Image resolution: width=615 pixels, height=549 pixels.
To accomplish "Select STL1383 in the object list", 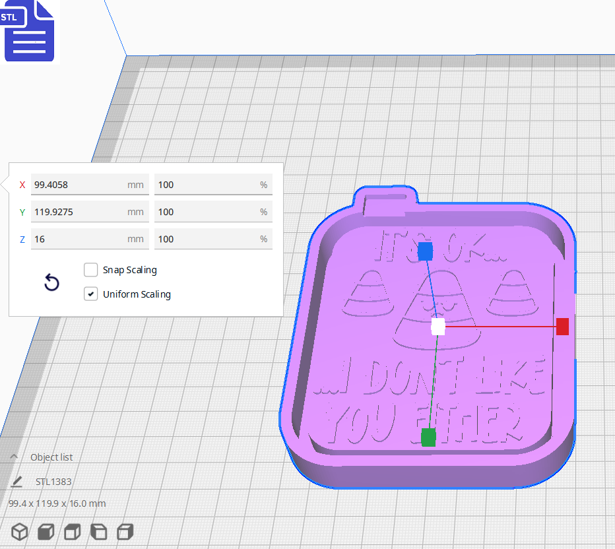I will pos(53,481).
